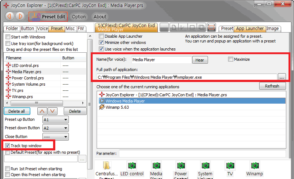The width and height of the screenshot is (294, 179).
Task: Open the Preset up Button dropdown A1
Action: pos(56,120)
